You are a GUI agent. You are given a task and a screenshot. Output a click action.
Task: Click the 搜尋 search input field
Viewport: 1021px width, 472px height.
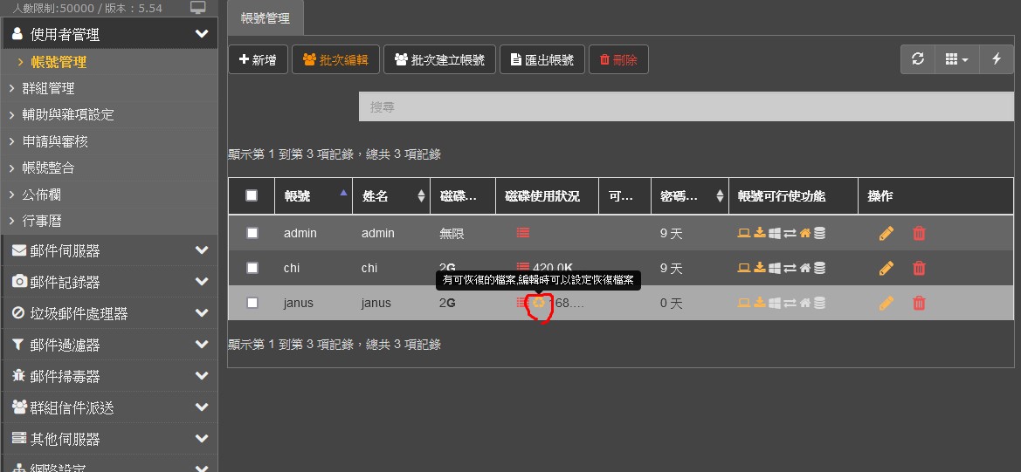click(x=686, y=106)
